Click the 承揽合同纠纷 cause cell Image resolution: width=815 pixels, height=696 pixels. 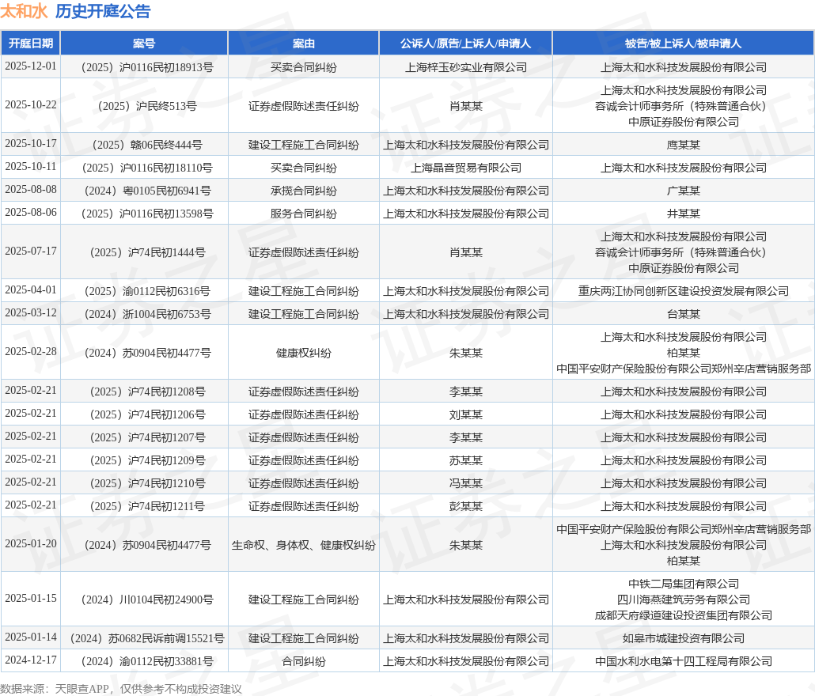[304, 190]
